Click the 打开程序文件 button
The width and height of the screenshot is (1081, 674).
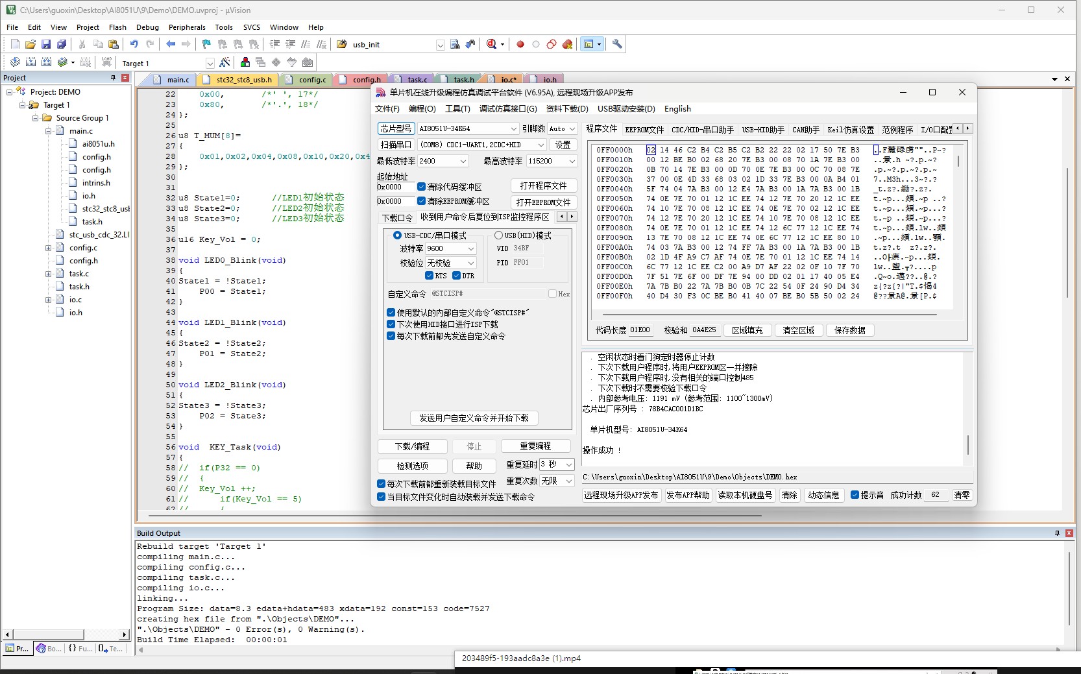(x=543, y=186)
